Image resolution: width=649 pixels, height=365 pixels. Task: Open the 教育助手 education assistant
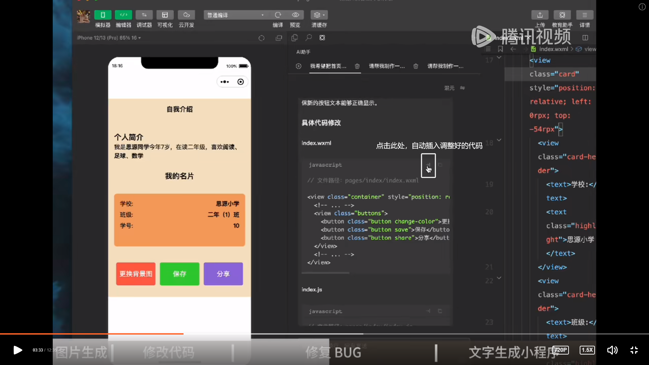coord(562,15)
